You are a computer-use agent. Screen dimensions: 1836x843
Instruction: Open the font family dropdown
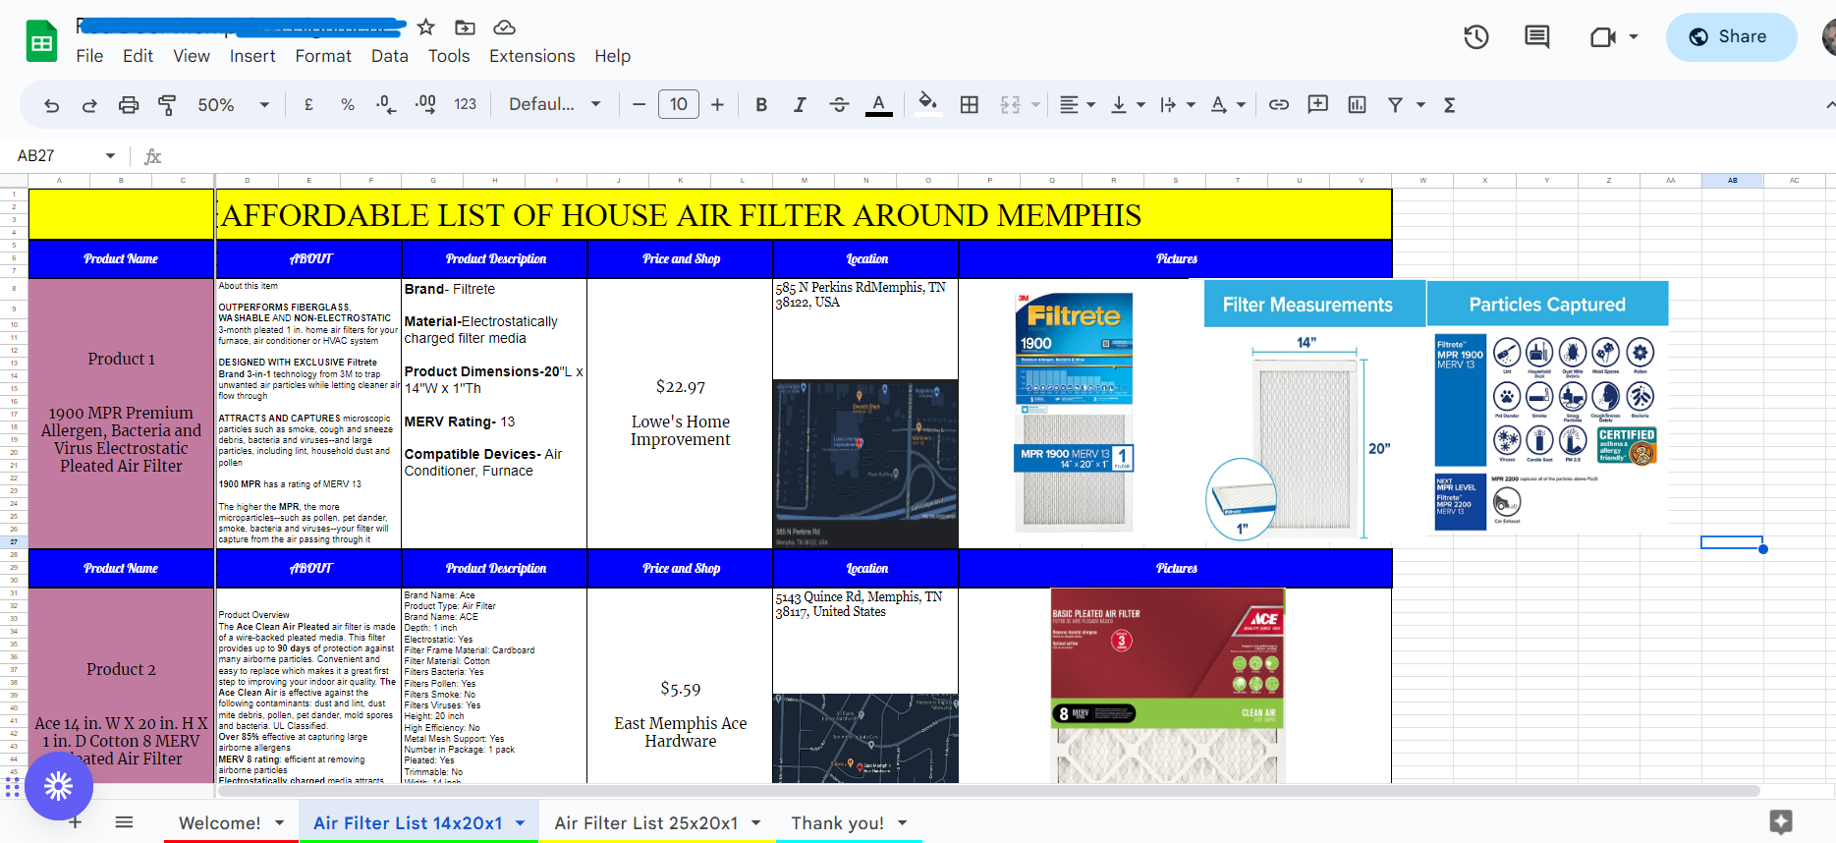[x=555, y=104]
